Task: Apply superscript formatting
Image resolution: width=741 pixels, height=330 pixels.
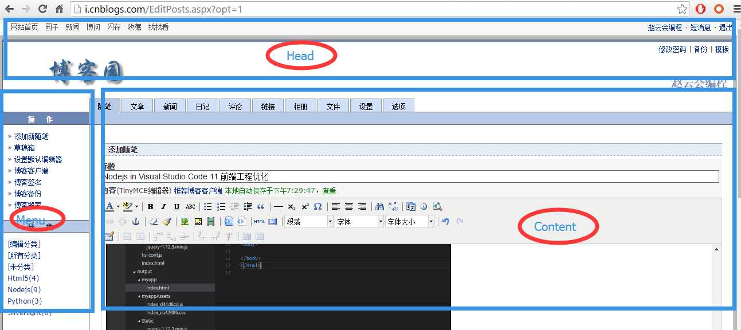Action: tap(305, 206)
